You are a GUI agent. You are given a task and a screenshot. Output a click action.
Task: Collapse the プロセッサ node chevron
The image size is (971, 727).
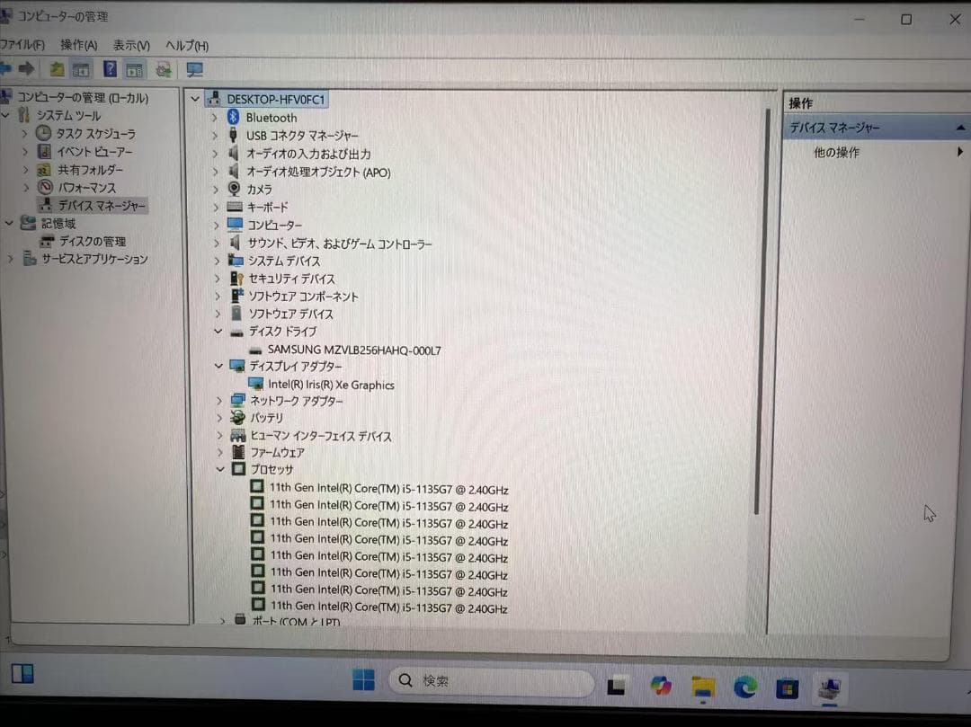(x=220, y=469)
